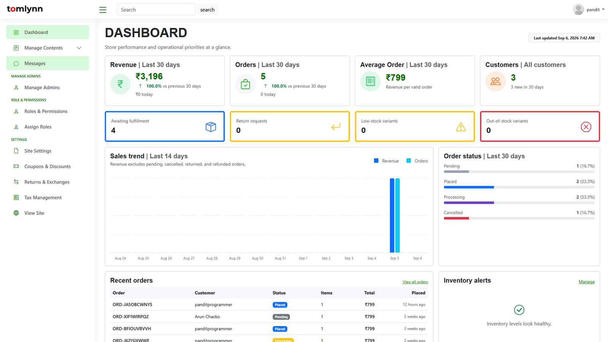The height and width of the screenshot is (342, 608).
Task: Open Messages in the sidebar
Action: (x=47, y=63)
